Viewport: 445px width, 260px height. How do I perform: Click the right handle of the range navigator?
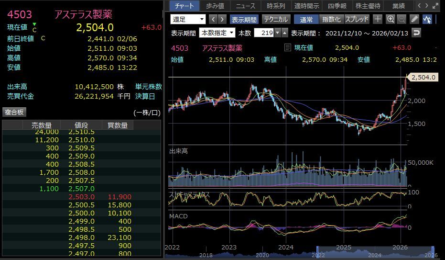pos(433,253)
